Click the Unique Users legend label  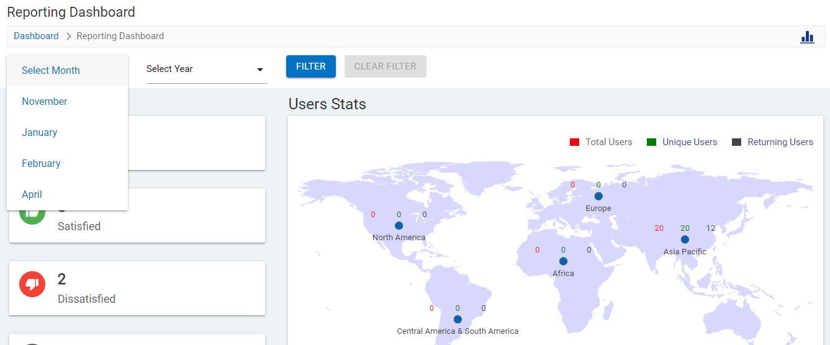(690, 142)
